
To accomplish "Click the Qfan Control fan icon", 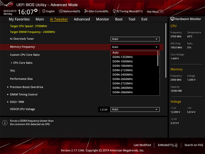I will click(86, 11).
